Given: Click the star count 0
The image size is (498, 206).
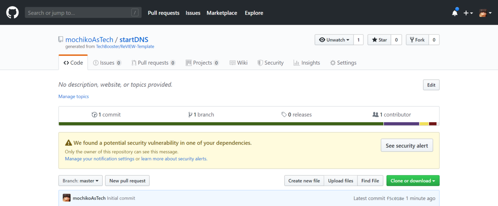Looking at the screenshot, I should [396, 40].
